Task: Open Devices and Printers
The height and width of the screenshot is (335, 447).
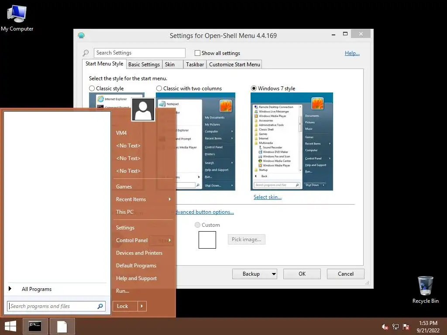Action: pos(139,253)
